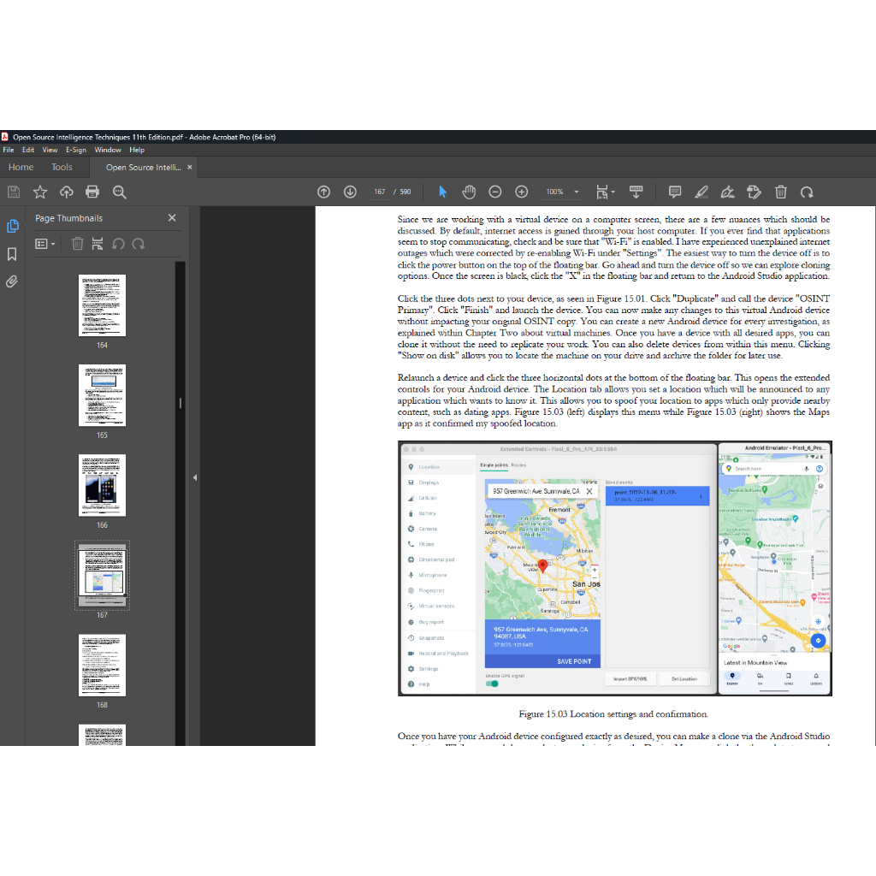Bookmark file with star icon
The image size is (876, 876).
[40, 192]
